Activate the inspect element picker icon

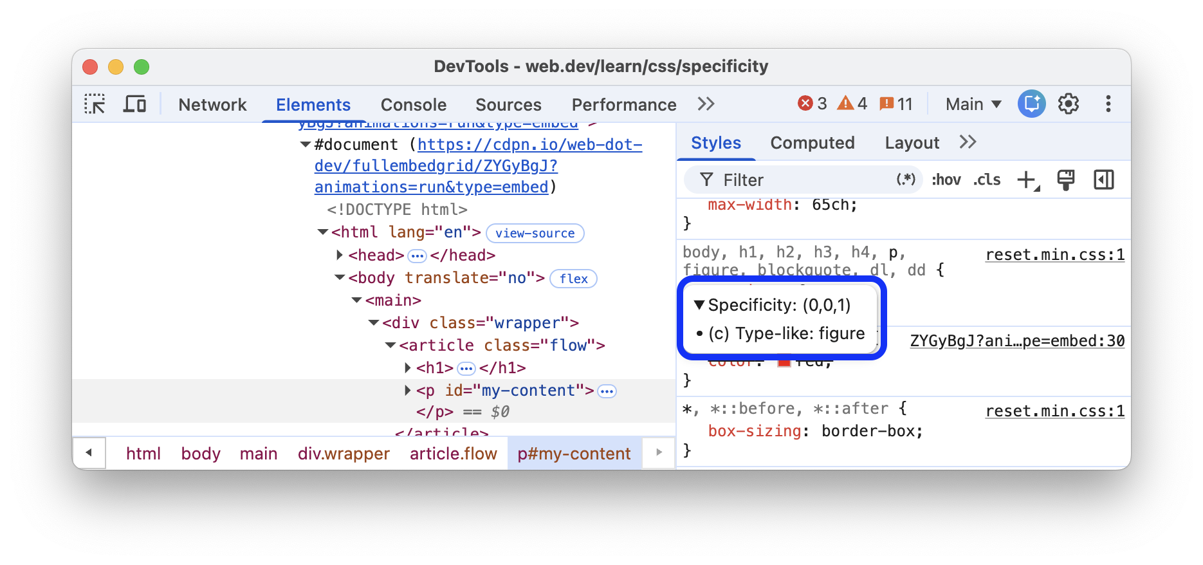point(95,104)
